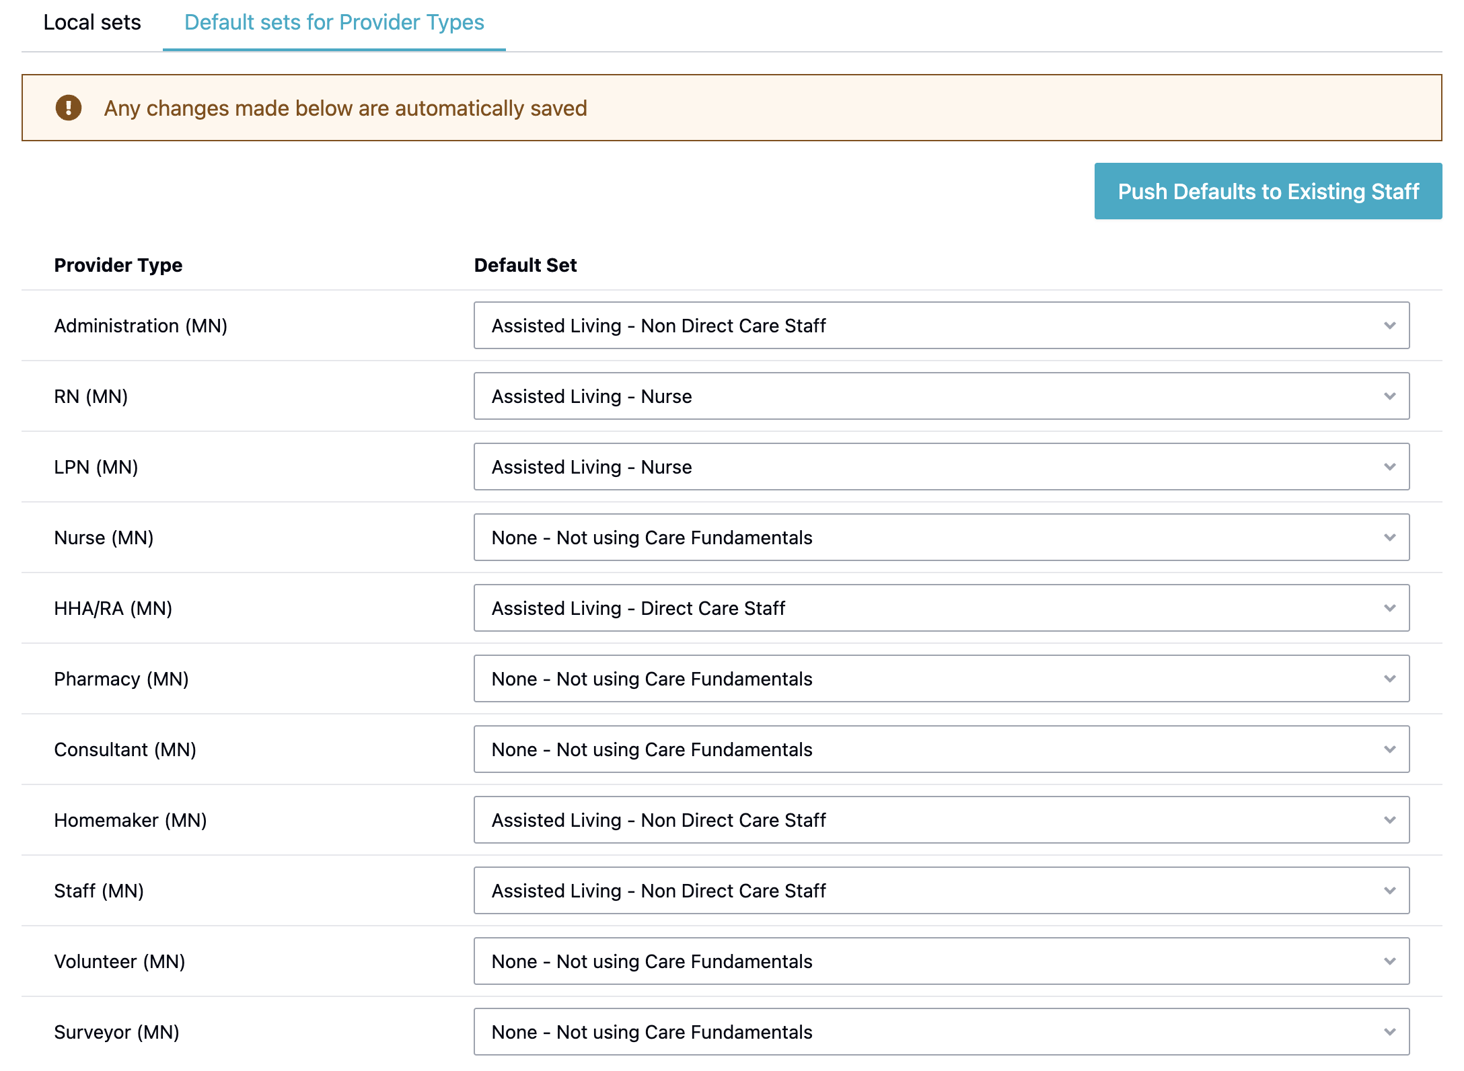
Task: Click the Provider Type column header
Action: pos(118,265)
